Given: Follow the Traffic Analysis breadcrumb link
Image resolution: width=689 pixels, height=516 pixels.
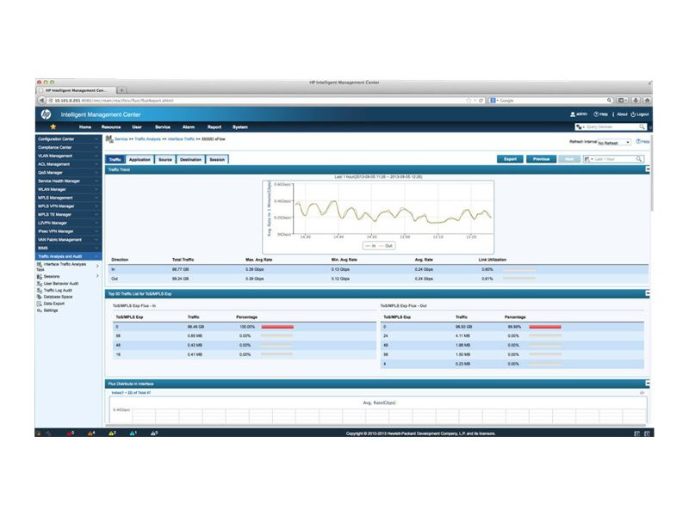Looking at the screenshot, I should click(147, 139).
